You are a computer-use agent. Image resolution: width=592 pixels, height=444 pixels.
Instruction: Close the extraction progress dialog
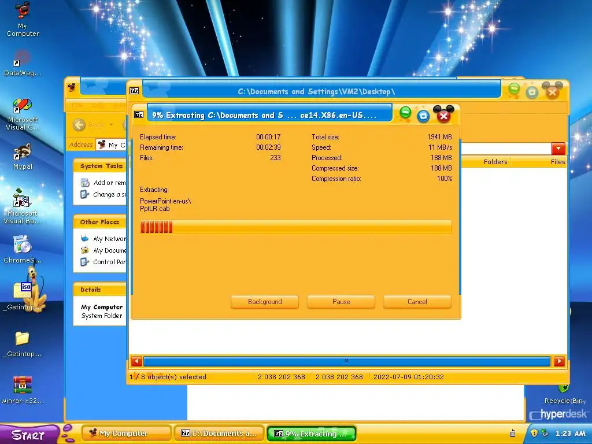pos(443,116)
